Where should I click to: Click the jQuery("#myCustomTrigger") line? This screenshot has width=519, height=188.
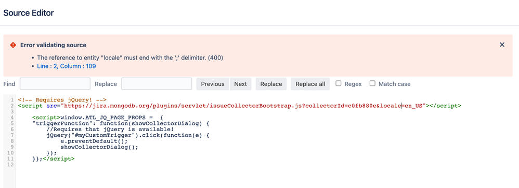point(128,135)
